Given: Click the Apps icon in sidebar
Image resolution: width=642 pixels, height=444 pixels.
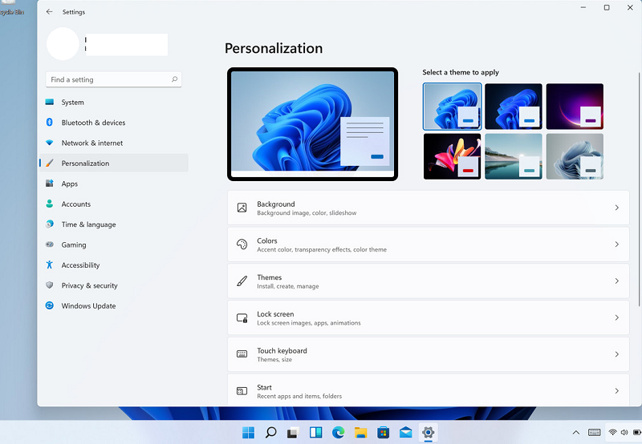Looking at the screenshot, I should tap(50, 184).
